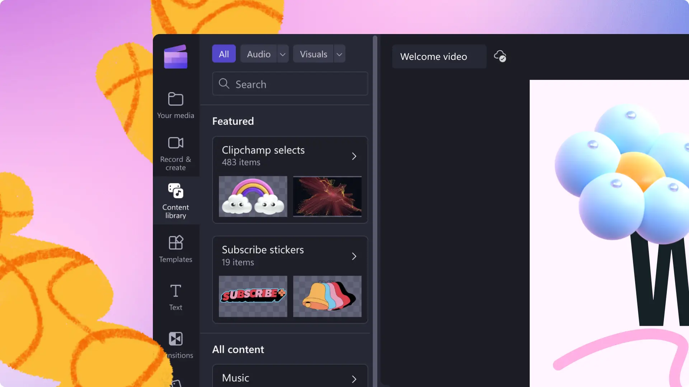Open Content library panel
Viewport: 689px width, 387px height.
click(x=175, y=201)
